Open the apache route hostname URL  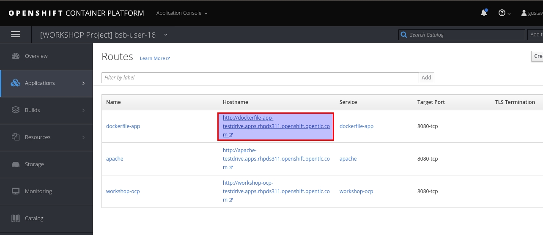point(276,159)
